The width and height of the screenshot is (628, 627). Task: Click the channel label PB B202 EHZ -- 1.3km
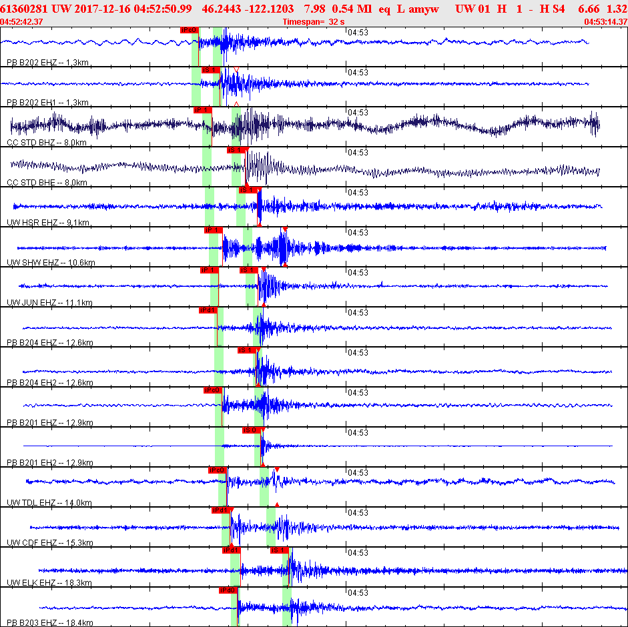point(47,63)
